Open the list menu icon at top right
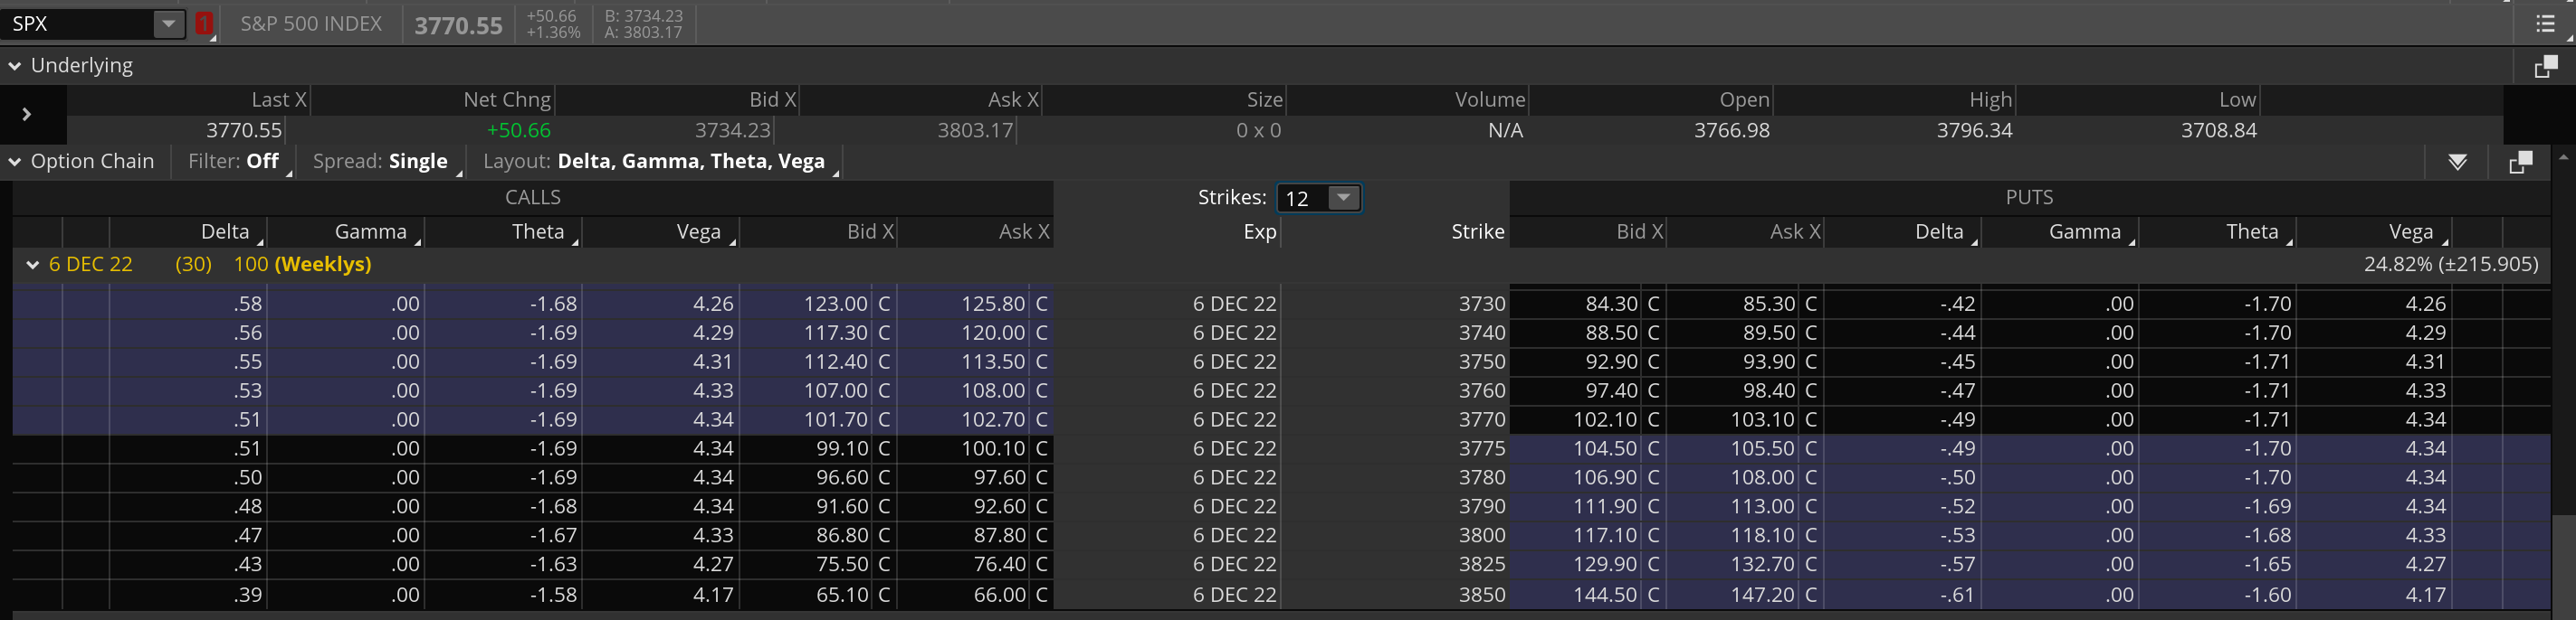The image size is (2576, 620). point(2545,24)
